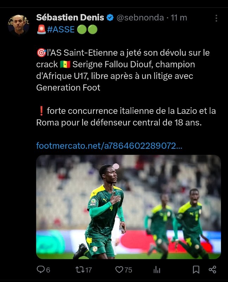Viewport: 228px width, 282px height.
Task: Bookmark this tweet
Action: click(196, 270)
